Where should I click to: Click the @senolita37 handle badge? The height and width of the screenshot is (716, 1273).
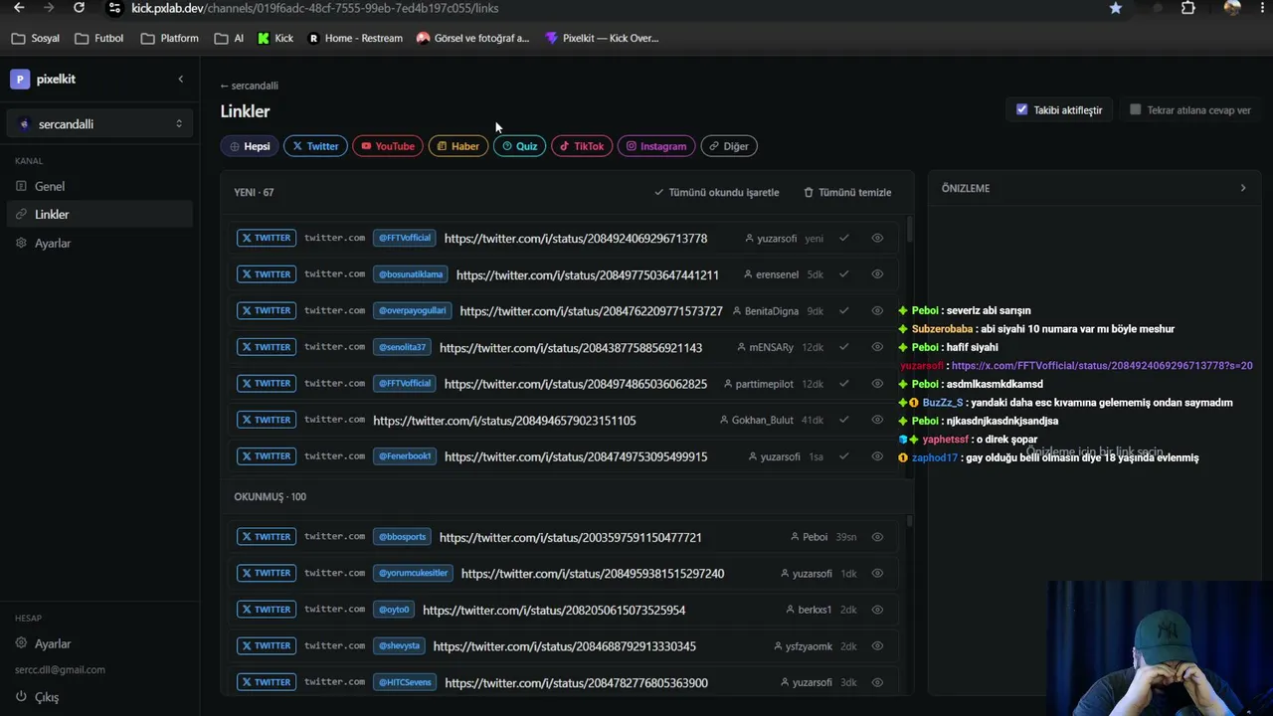(402, 347)
